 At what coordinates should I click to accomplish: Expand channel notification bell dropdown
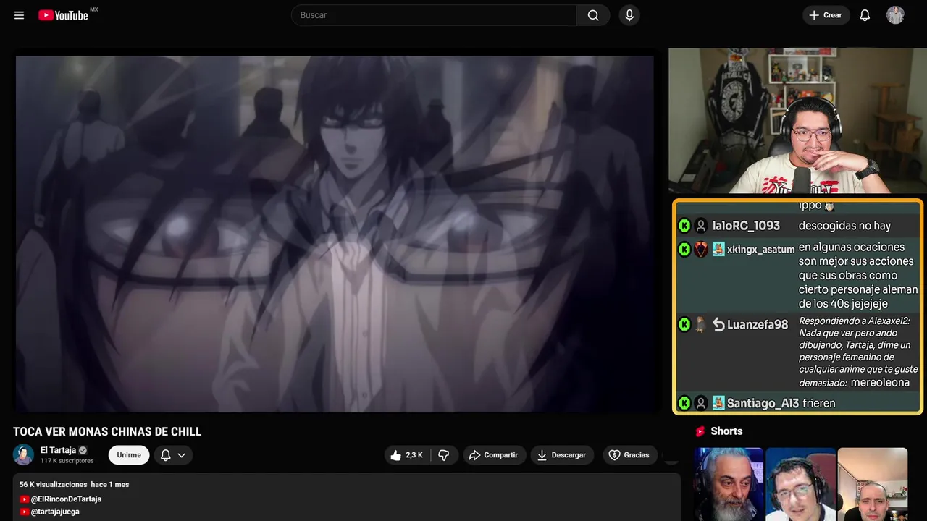173,455
